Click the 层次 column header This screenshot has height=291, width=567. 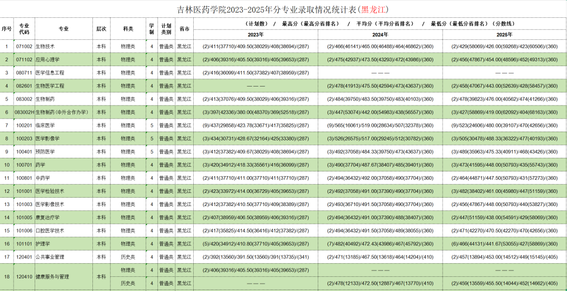(x=102, y=29)
